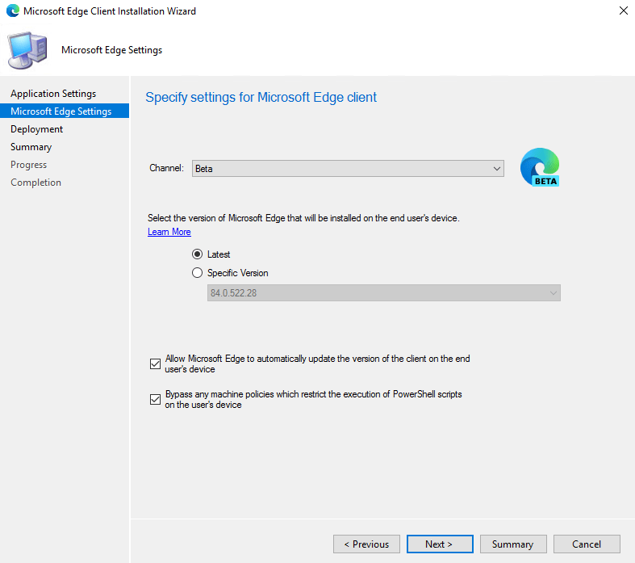Uncheck the bypass PowerShell policies checkbox

(156, 399)
